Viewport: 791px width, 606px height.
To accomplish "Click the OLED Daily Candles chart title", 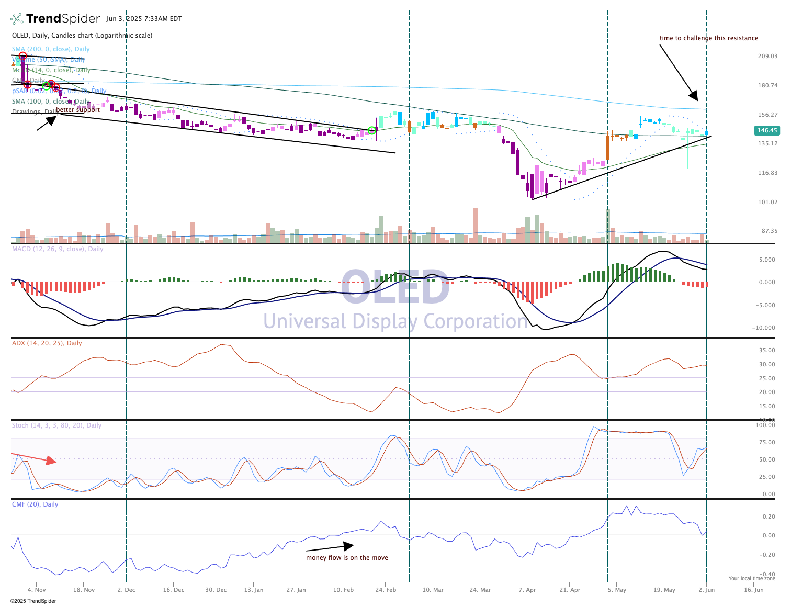I will 82,36.
